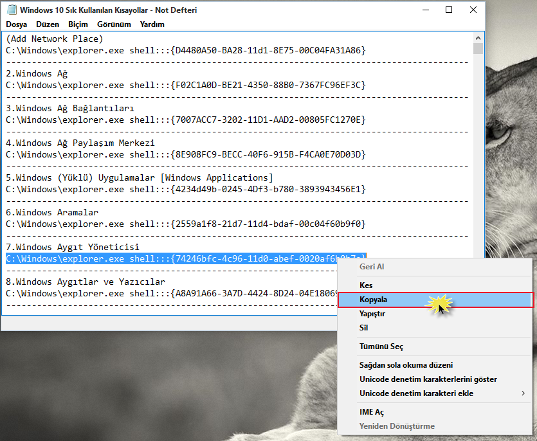This screenshot has height=441, width=537.
Task: Click the heading '4.Windows Ağ Paylaşım Merkezi'
Action: click(80, 143)
